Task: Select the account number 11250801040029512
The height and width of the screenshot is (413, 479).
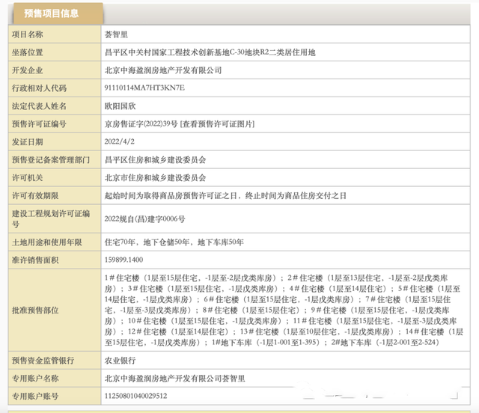Action: point(136,397)
